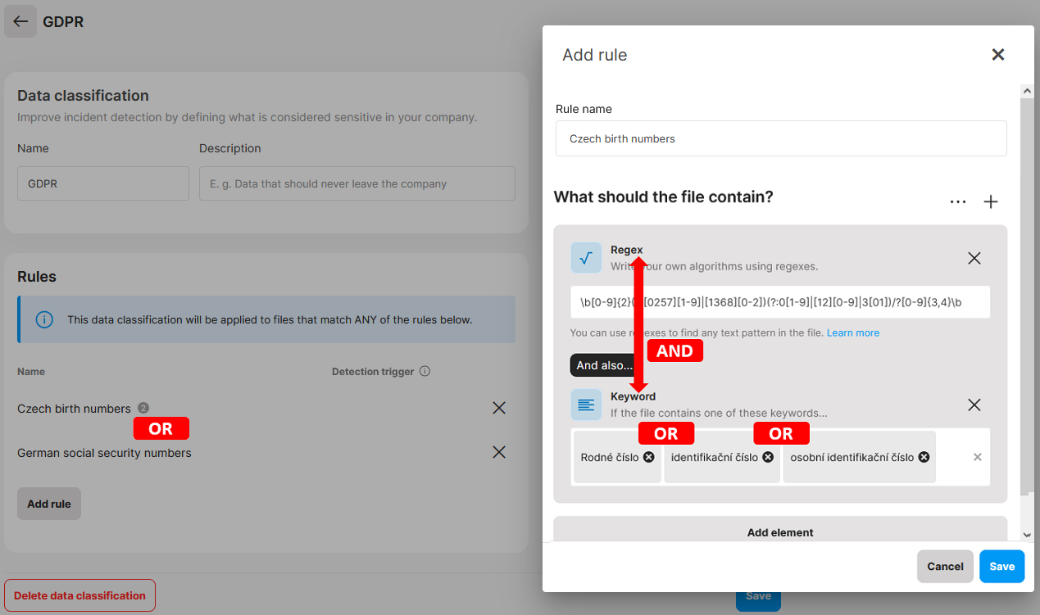Delete the Czech birth numbers rule

498,408
